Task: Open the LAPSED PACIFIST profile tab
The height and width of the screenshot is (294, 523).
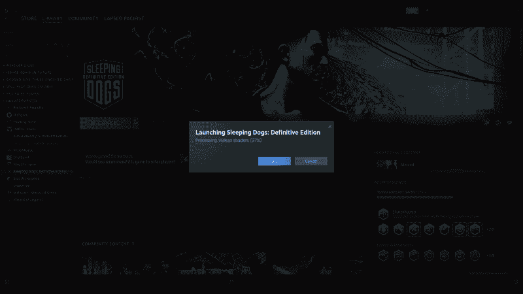Action: pyautogui.click(x=124, y=18)
